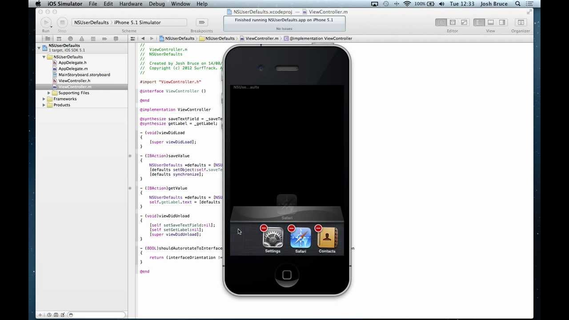This screenshot has width=569, height=320.
Task: Show the Breakpoint navigator
Action: (x=104, y=39)
